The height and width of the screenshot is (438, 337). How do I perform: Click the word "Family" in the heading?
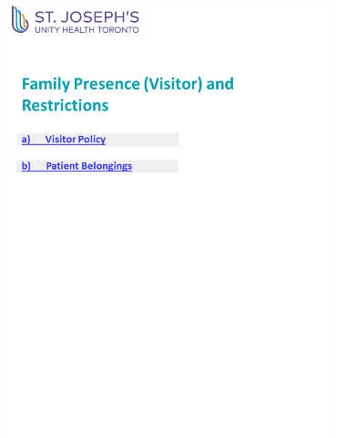[46, 84]
